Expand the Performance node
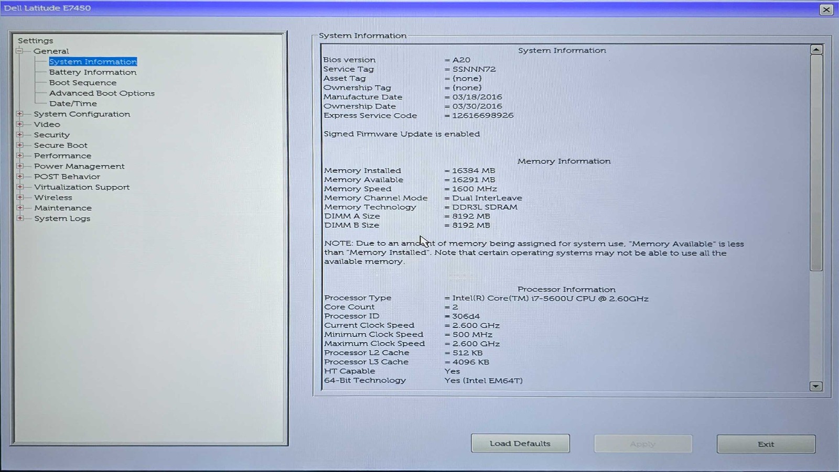 click(19, 156)
